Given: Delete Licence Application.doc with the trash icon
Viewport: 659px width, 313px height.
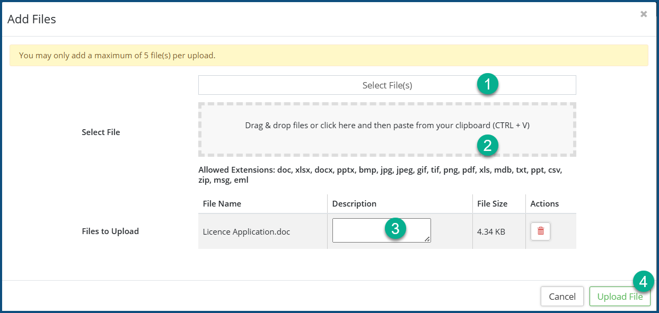Looking at the screenshot, I should click(540, 231).
